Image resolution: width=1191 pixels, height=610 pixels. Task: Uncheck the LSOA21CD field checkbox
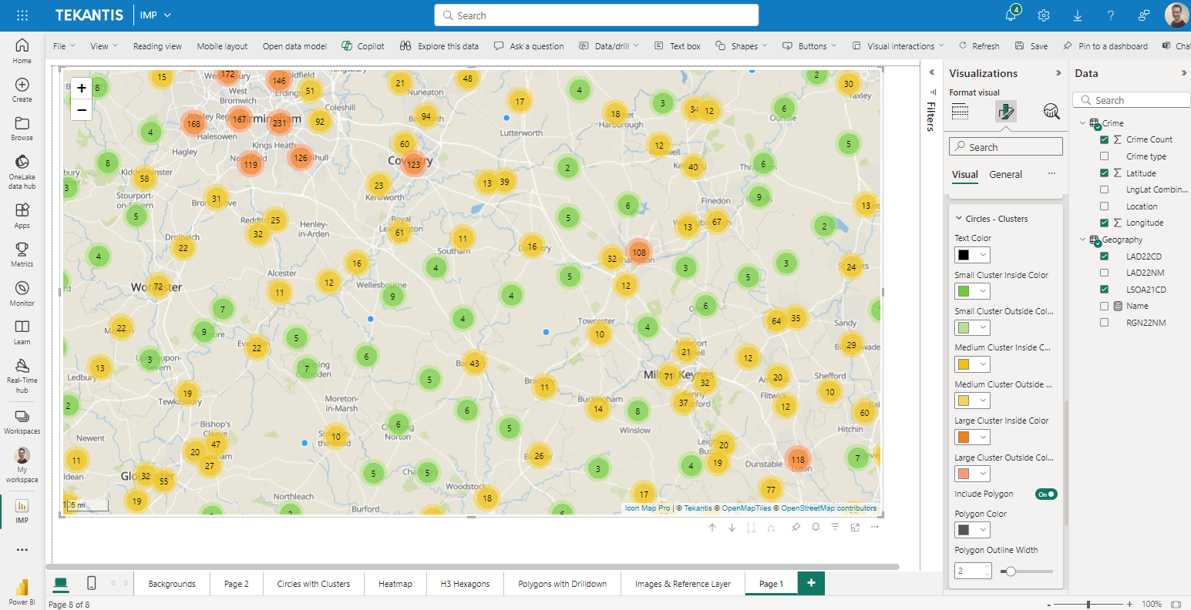click(x=1104, y=290)
